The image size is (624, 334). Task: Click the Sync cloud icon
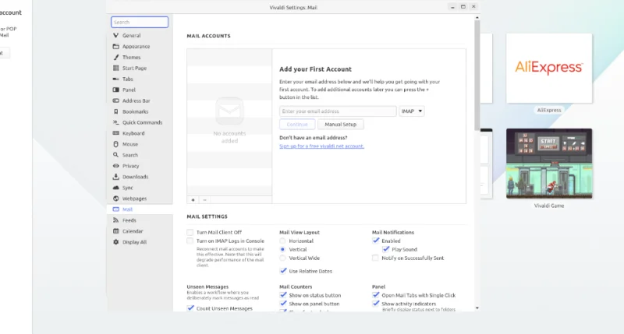coord(115,188)
